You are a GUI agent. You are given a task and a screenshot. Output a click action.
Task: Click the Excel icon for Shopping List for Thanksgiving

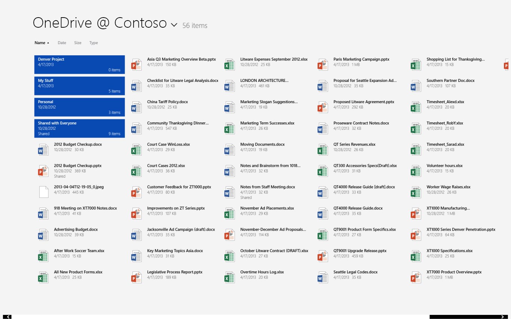415,64
